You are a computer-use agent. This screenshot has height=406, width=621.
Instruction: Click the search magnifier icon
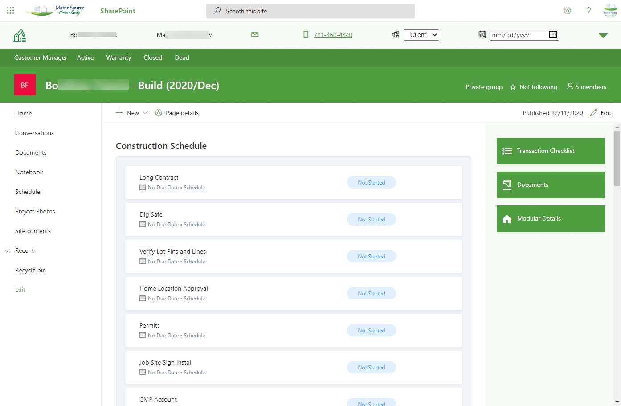pyautogui.click(x=217, y=11)
